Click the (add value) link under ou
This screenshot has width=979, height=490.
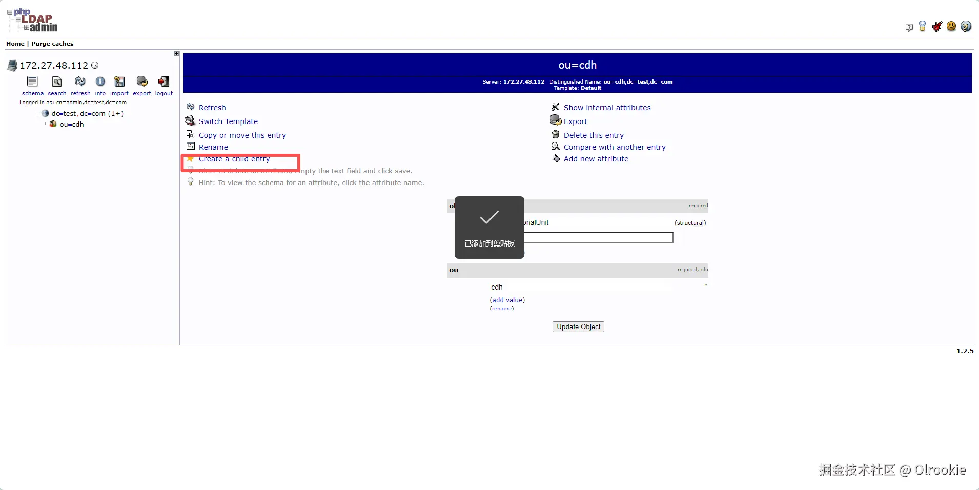(507, 300)
